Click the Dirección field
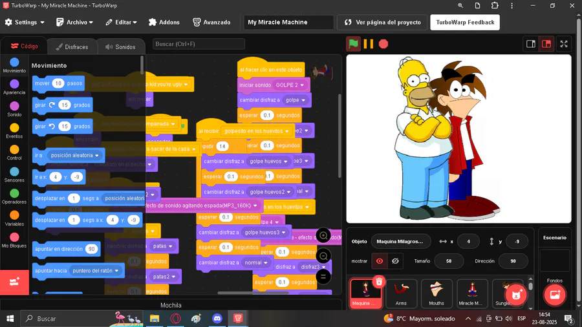The width and height of the screenshot is (582, 327). 513,261
